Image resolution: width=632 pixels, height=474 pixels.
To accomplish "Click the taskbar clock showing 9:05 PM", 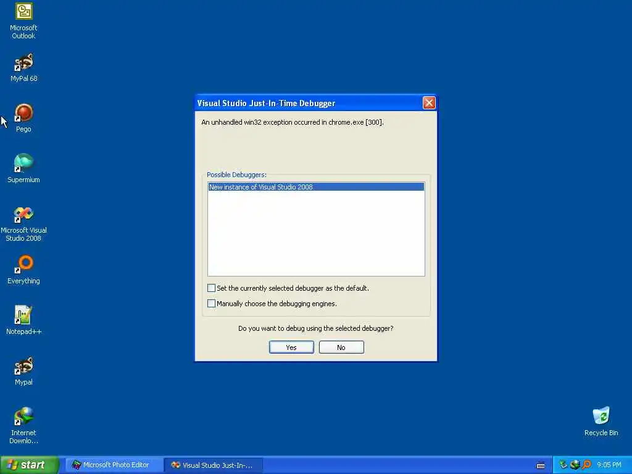I will [609, 465].
